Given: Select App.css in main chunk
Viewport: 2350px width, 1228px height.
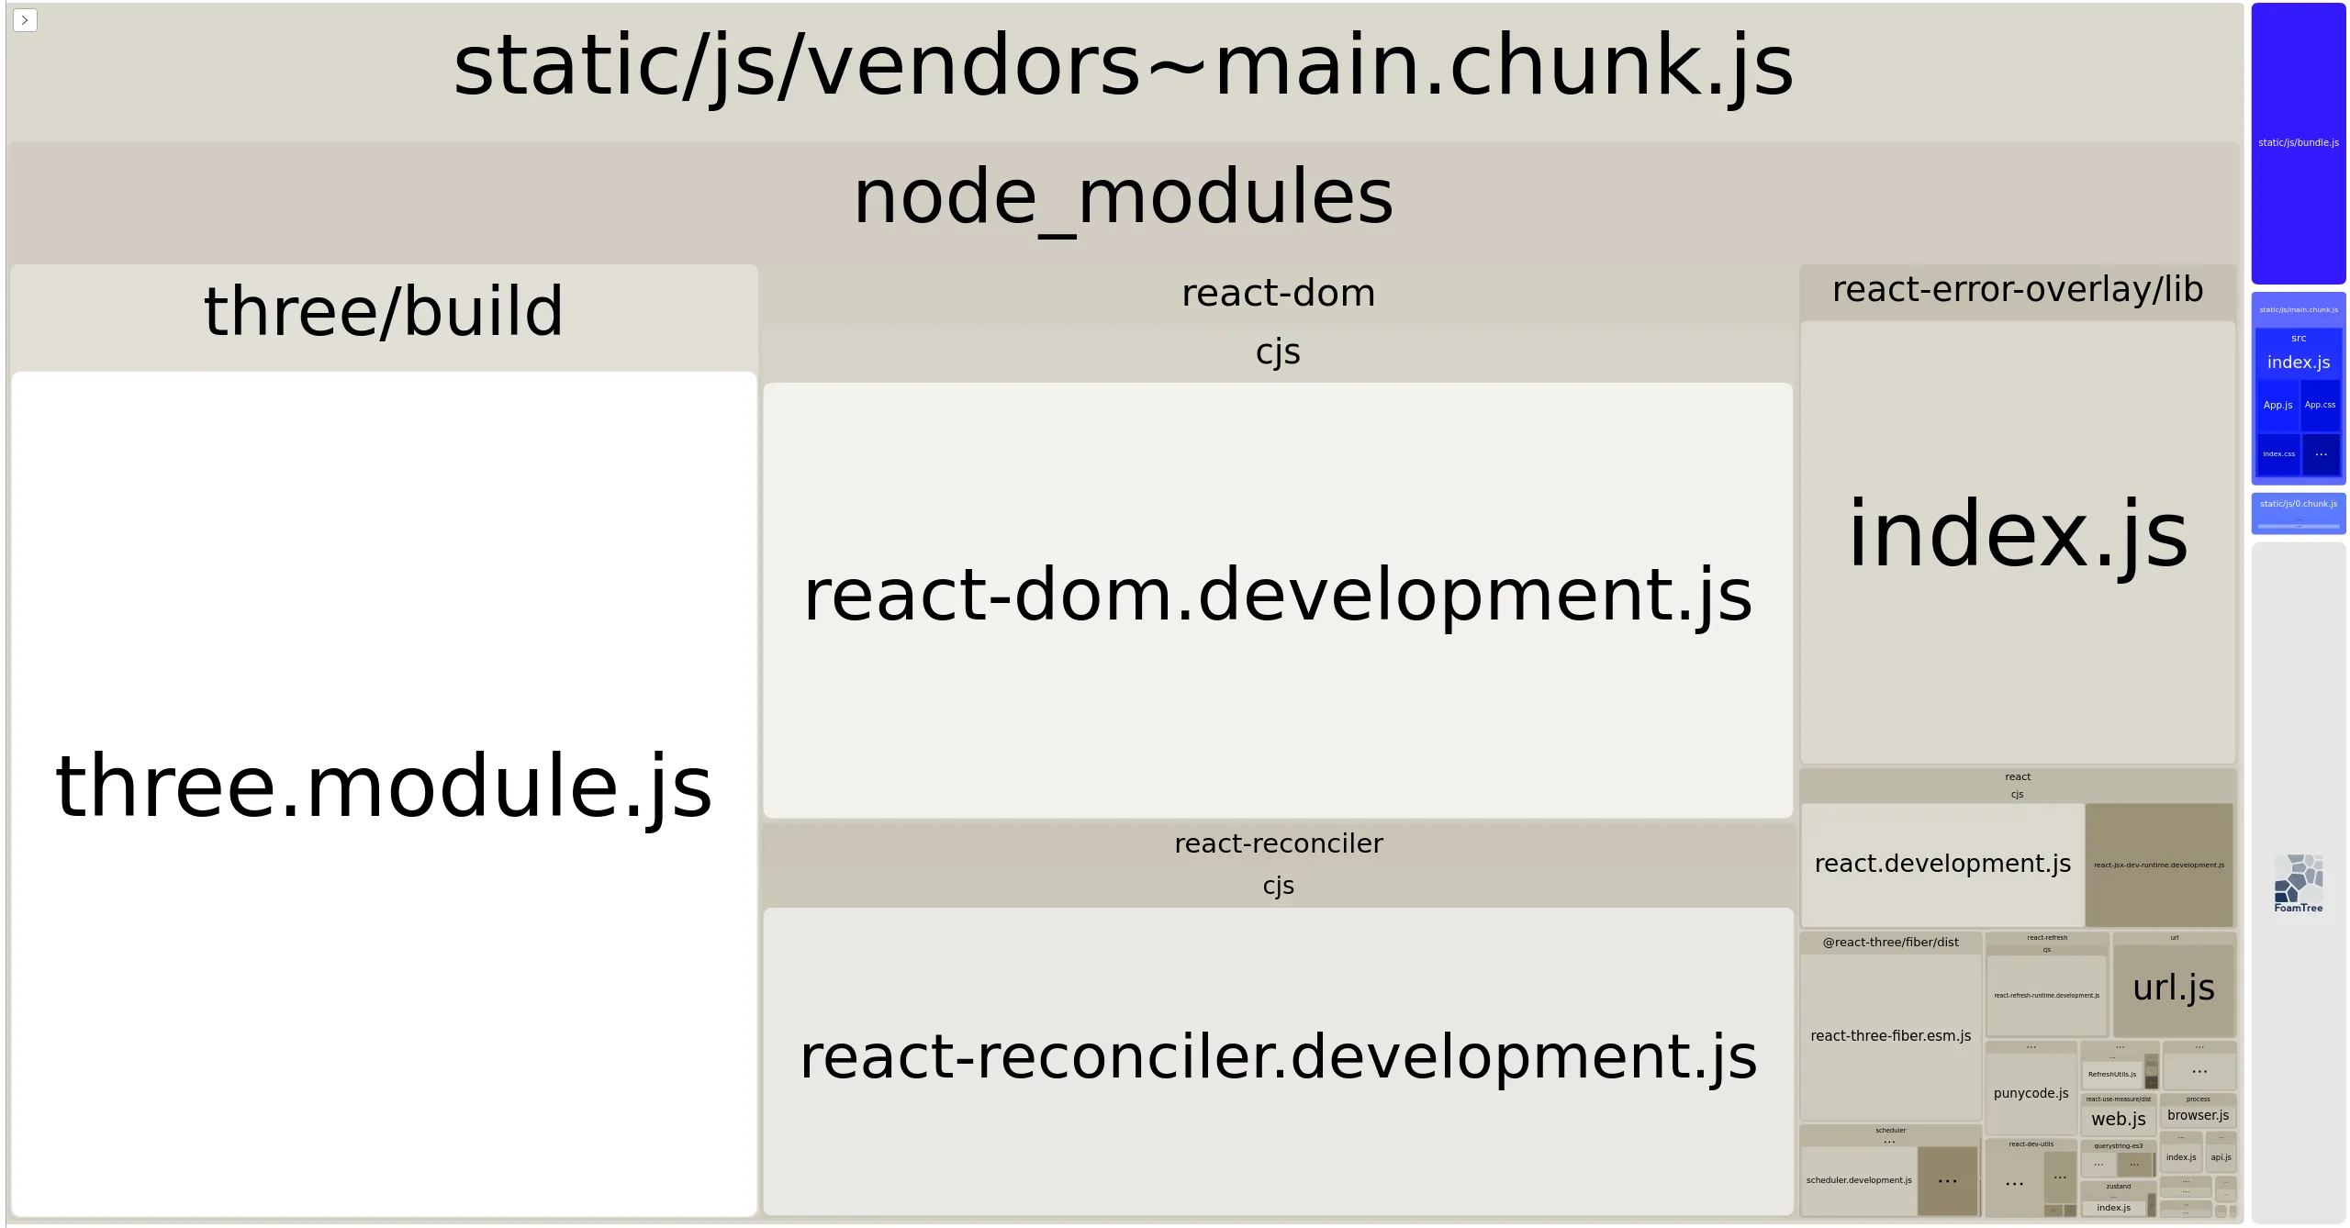Looking at the screenshot, I should pyautogui.click(x=2320, y=405).
